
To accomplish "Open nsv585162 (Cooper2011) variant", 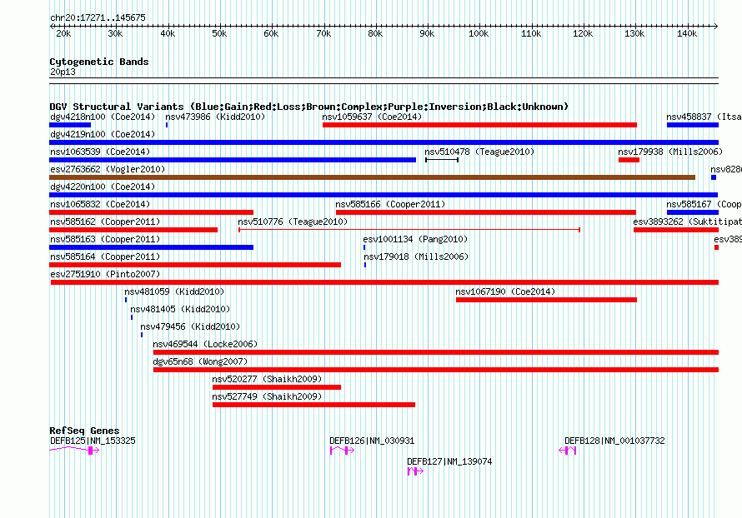I will click(105, 222).
